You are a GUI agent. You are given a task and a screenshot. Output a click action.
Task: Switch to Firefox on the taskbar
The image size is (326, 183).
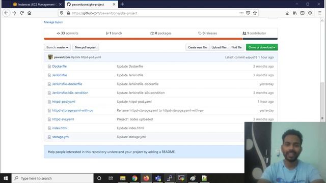point(146,178)
